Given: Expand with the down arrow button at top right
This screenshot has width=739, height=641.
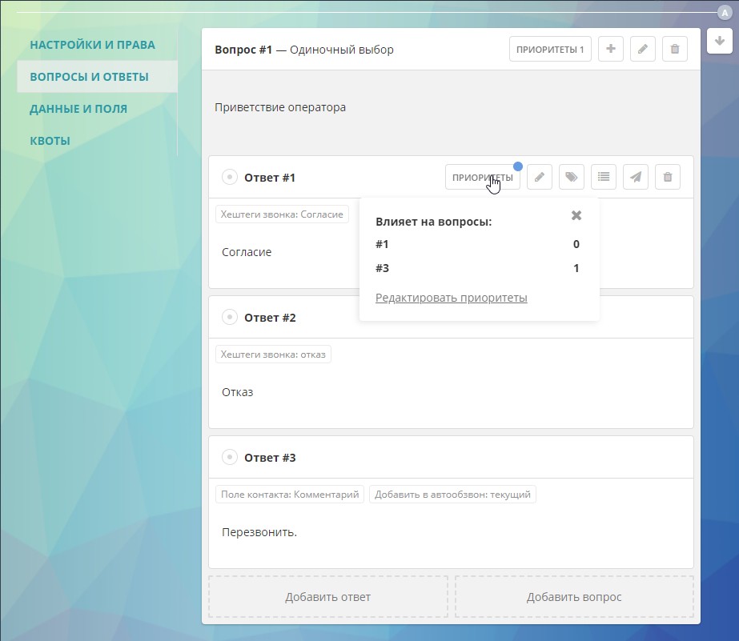Looking at the screenshot, I should (719, 42).
